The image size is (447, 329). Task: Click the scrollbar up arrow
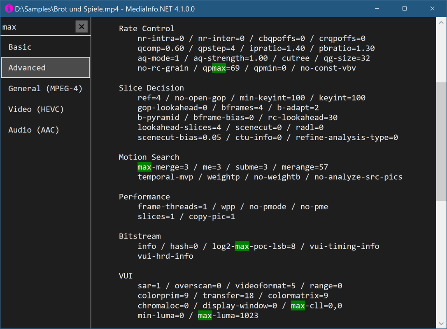pyautogui.click(x=441, y=22)
